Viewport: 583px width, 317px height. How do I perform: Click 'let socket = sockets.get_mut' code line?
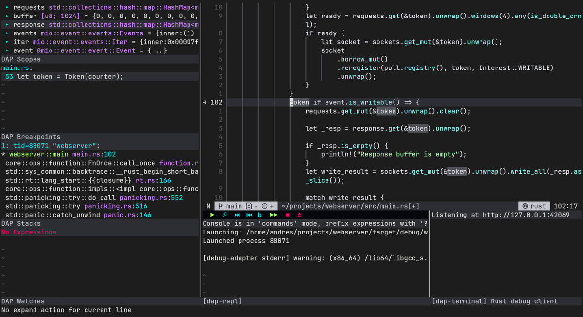click(412, 42)
